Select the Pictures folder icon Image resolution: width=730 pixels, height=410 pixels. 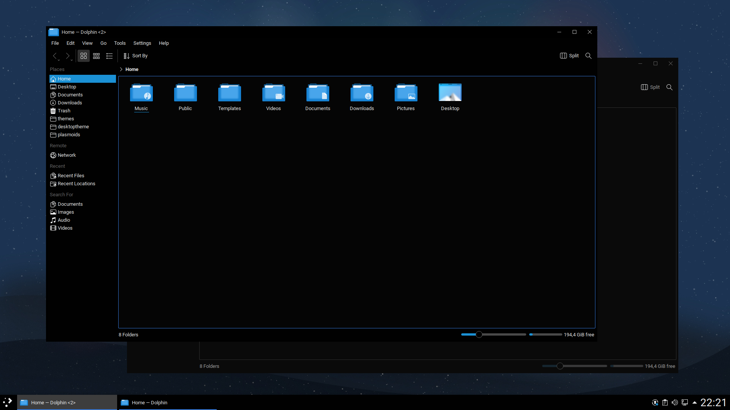point(406,93)
